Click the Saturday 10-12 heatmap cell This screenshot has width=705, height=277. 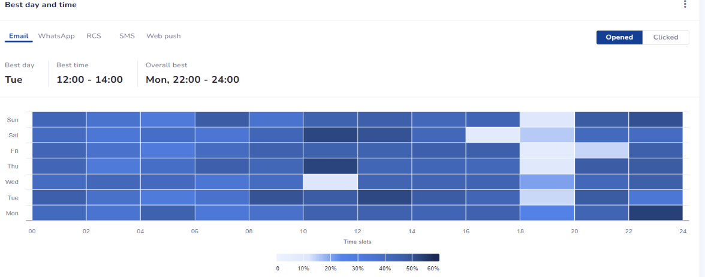point(330,135)
